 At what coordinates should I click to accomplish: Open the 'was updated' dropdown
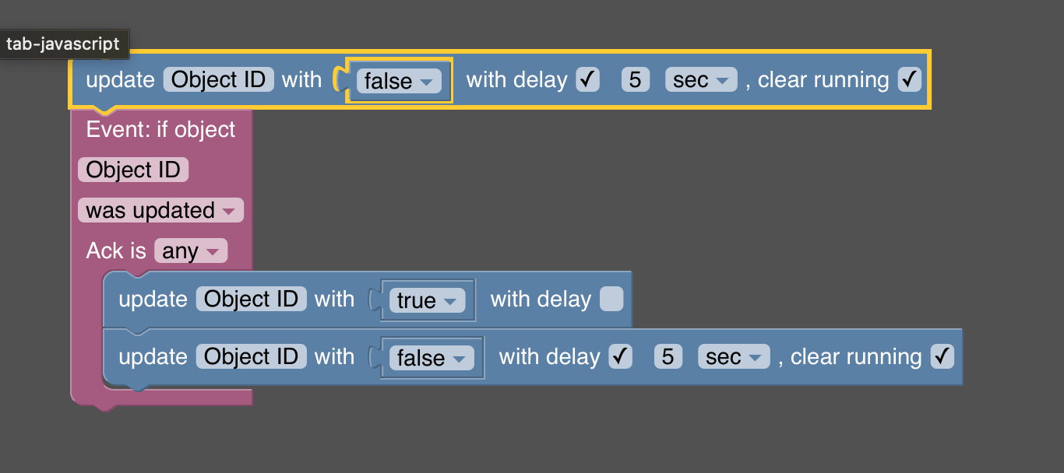pyautogui.click(x=160, y=210)
